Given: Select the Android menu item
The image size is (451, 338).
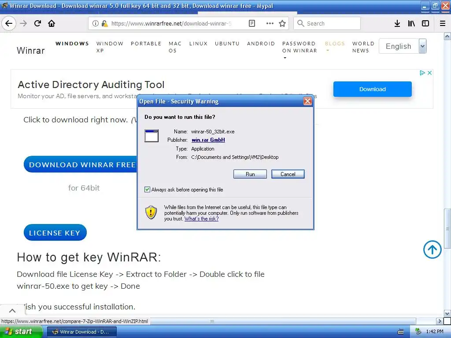Looking at the screenshot, I should click(x=261, y=44).
